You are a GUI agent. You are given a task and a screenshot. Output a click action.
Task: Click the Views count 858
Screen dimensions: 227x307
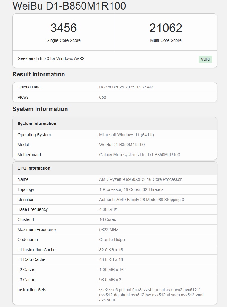coord(103,97)
